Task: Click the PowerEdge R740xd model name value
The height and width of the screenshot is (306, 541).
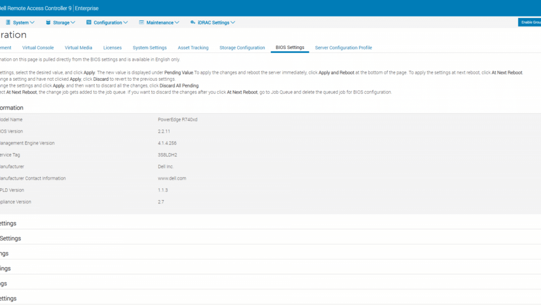Action: click(178, 120)
